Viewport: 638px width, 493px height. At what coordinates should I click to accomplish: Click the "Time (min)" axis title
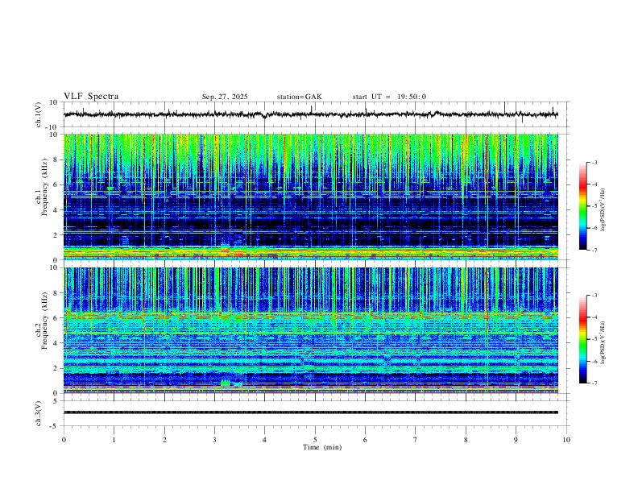(322, 447)
